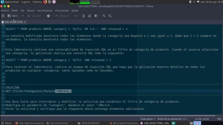The image size is (223, 125).
Task: Open a file with the Abrir button
Action: tap(13, 16)
